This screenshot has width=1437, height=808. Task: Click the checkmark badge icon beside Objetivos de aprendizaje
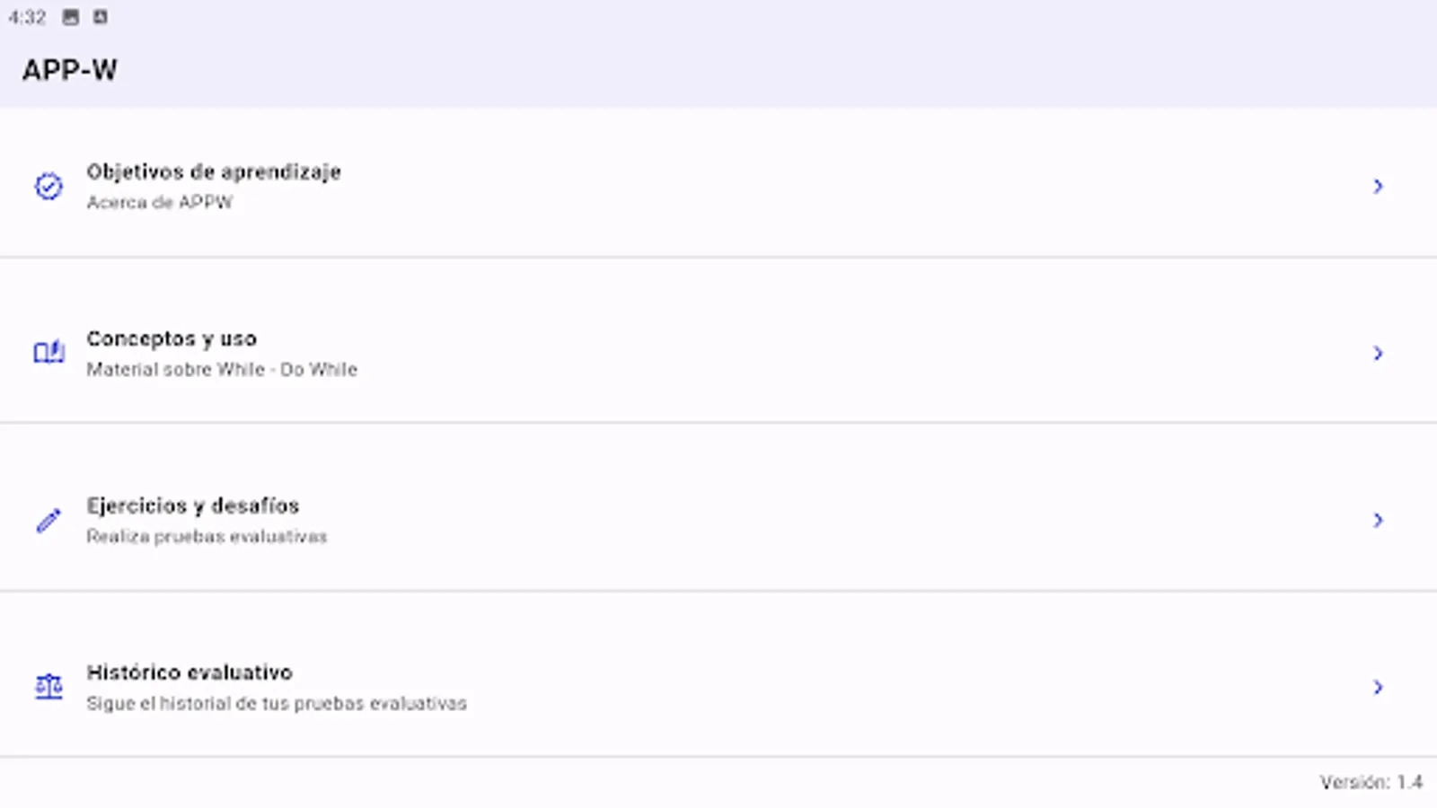tap(48, 186)
